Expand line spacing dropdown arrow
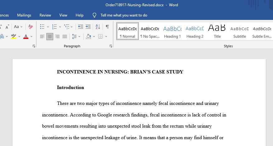The image size is (273, 146). coord(79,36)
